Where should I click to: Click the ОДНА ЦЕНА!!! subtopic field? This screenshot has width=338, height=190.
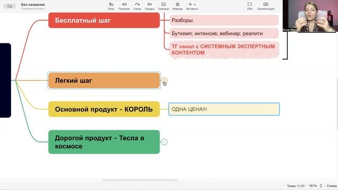pos(224,109)
